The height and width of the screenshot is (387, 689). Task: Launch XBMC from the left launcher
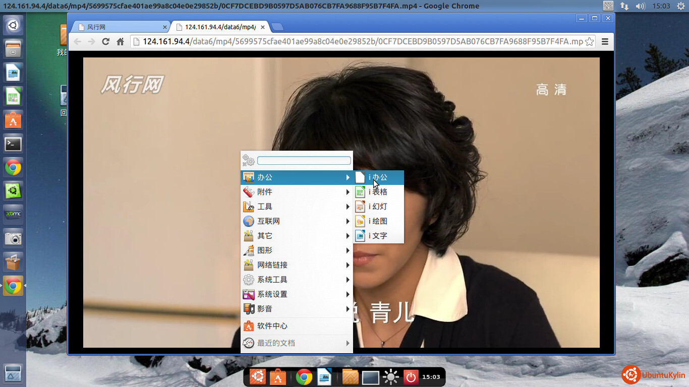[13, 214]
